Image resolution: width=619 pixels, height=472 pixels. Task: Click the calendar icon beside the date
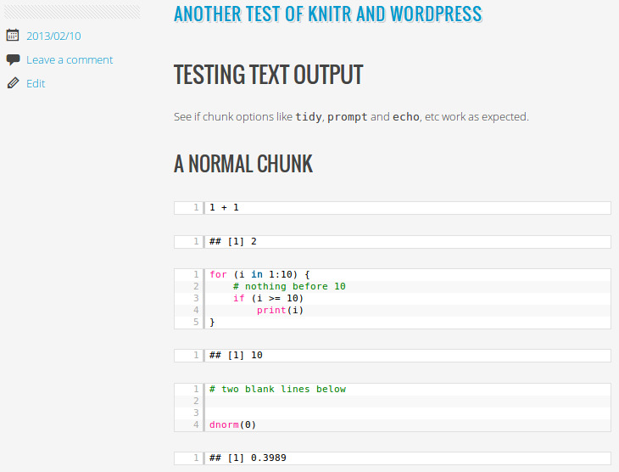coord(13,35)
